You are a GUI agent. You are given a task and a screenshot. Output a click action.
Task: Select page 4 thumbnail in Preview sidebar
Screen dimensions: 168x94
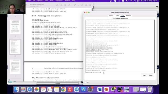(x=15, y=47)
